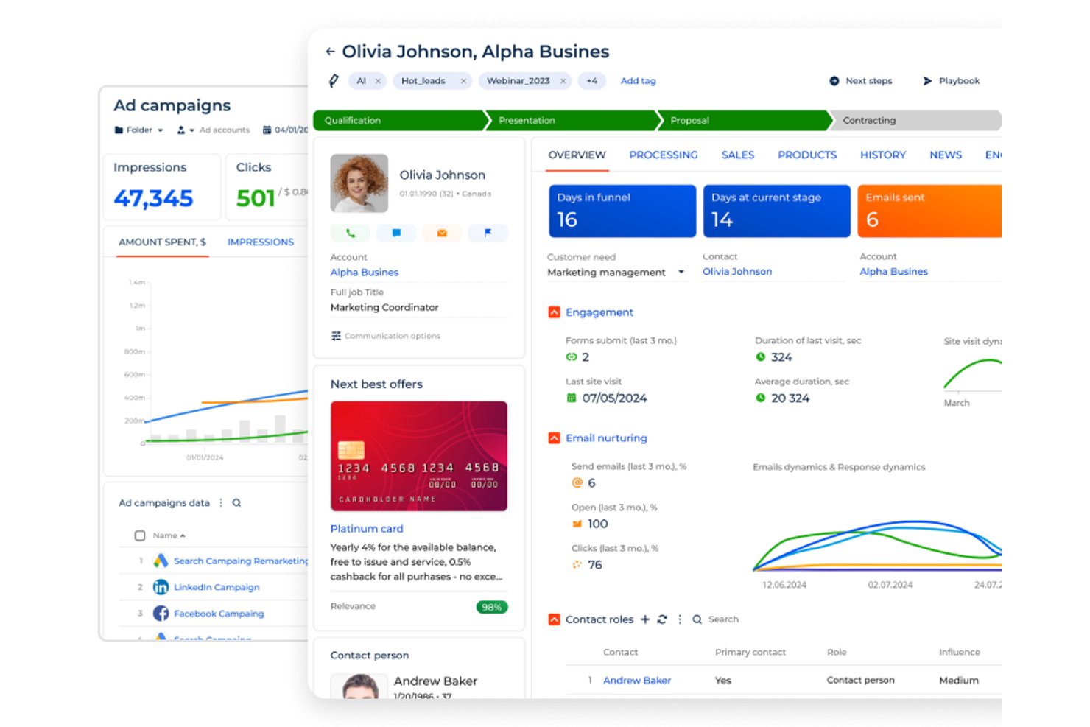This screenshot has width=1090, height=727.
Task: Switch to the Processing tab
Action: 664,155
